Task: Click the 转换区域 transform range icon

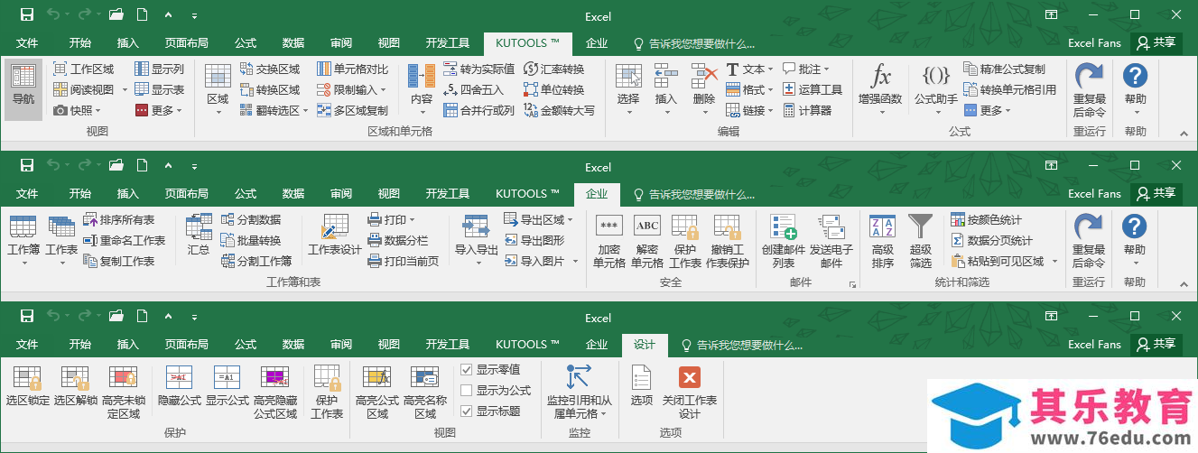Action: 246,89
